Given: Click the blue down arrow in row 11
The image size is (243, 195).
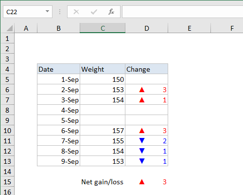Looking at the screenshot, I should pos(142,140).
